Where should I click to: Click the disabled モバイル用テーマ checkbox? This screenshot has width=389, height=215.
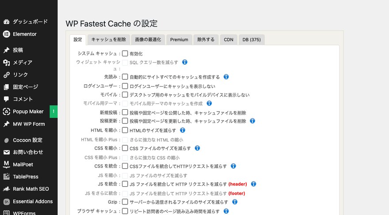click(125, 104)
